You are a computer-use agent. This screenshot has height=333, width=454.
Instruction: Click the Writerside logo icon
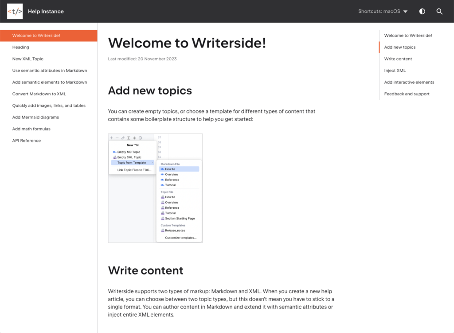tap(15, 12)
